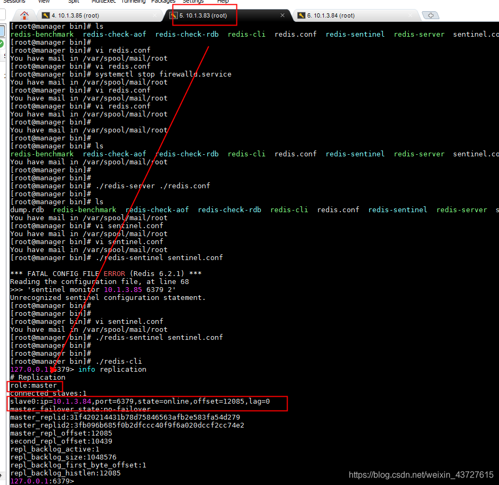
Task: Click 'Unrecognized sentinel configuration statement.' message
Action: [x=108, y=297]
